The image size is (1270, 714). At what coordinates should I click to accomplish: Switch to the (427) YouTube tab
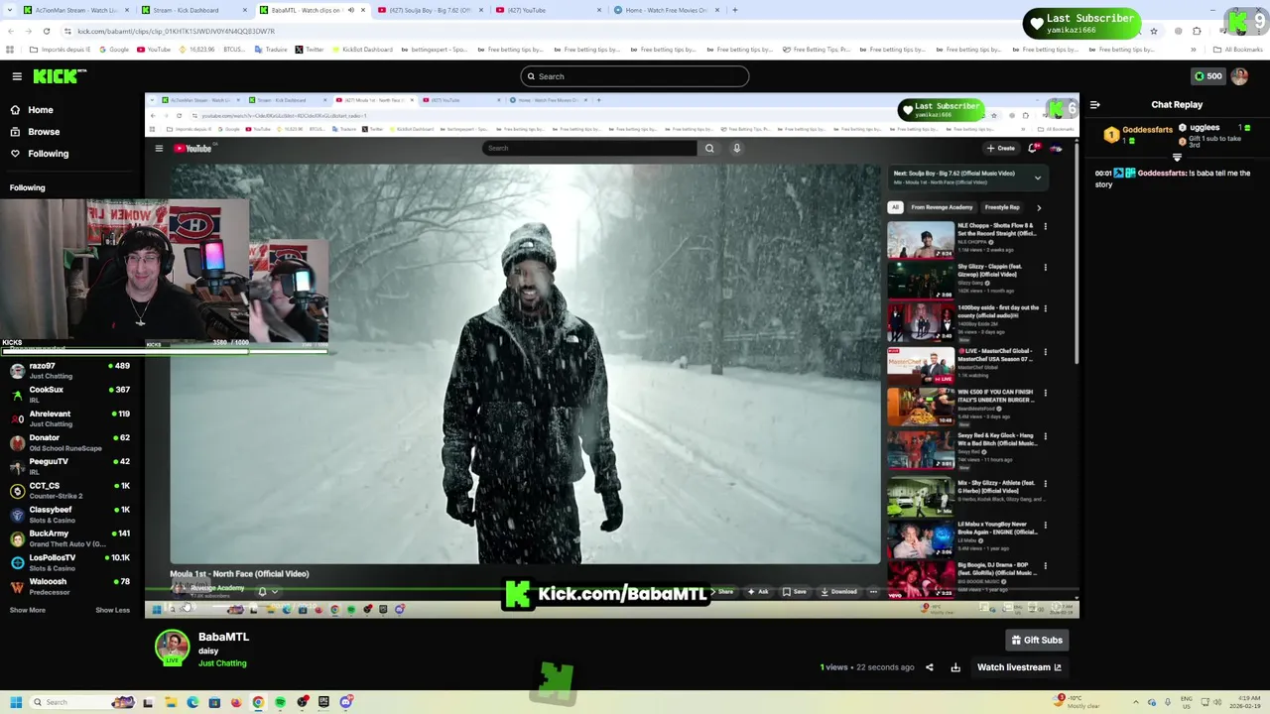(x=546, y=10)
